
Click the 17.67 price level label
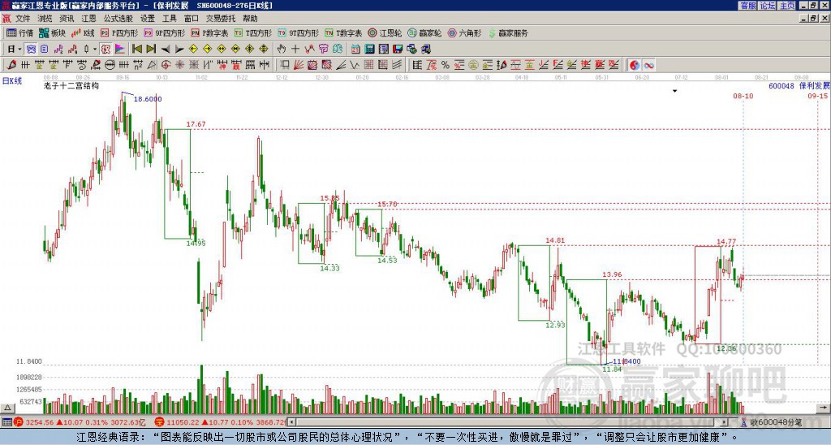[196, 124]
